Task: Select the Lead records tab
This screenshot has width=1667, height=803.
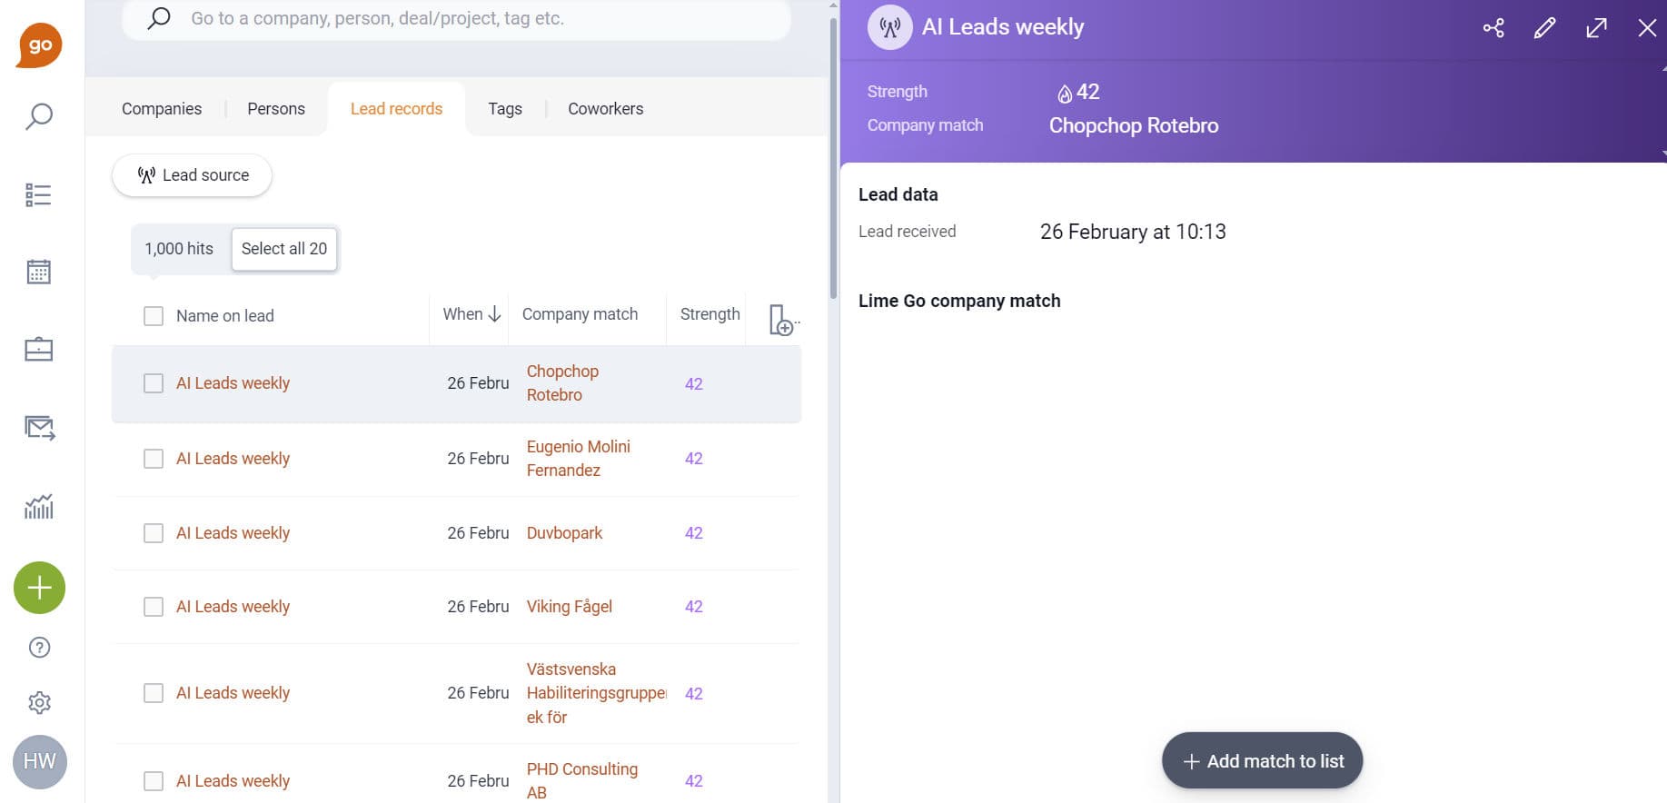Action: pos(396,109)
